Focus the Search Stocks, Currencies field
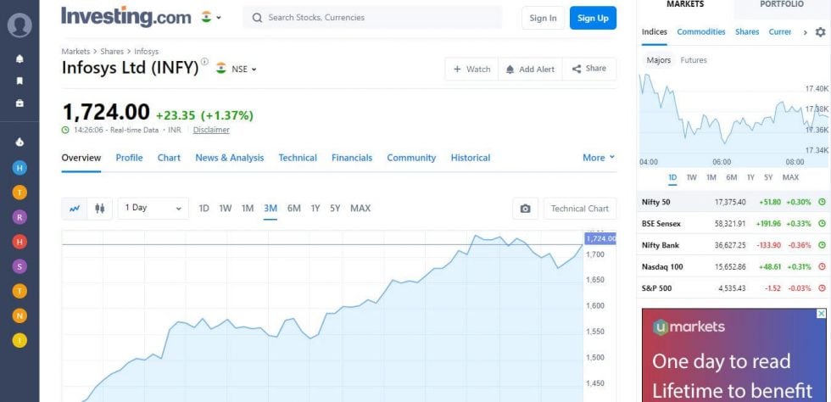Image resolution: width=831 pixels, height=402 pixels. [x=372, y=18]
